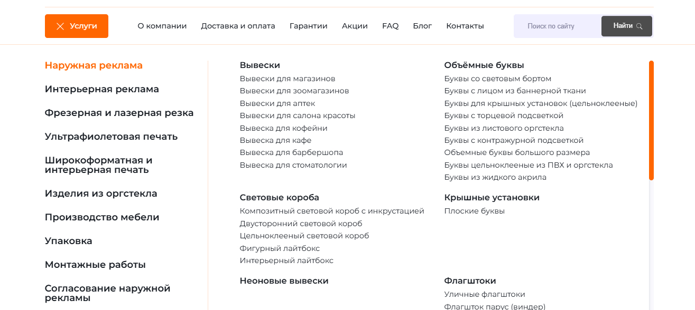Visit the Блог section

pyautogui.click(x=422, y=26)
